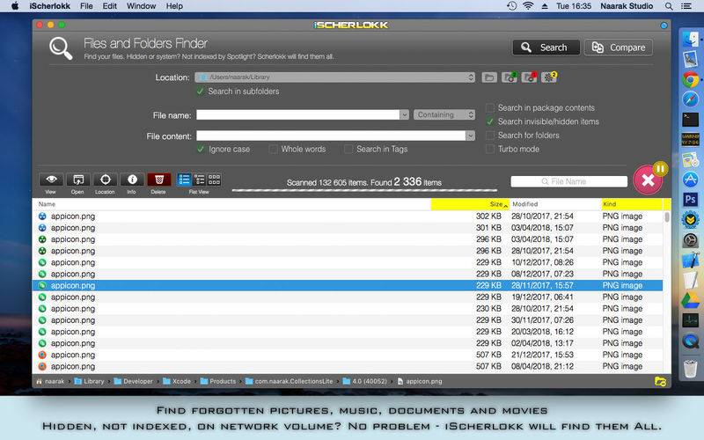Screen dimensions: 704x440
Task: Click Developer folder in path bar
Action: tap(134, 382)
